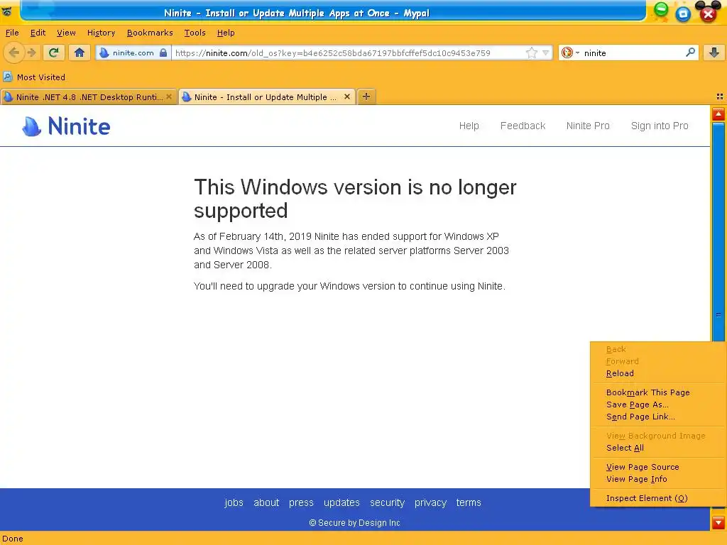Viewport: 727px width, 545px height.
Task: Click the Help link in Ninite header
Action: coord(469,126)
